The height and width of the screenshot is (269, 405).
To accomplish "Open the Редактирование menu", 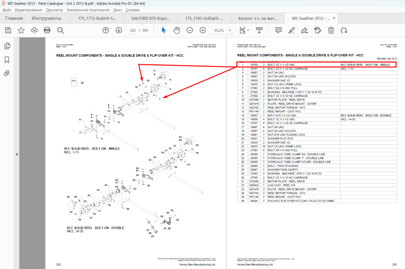I will tap(28, 10).
